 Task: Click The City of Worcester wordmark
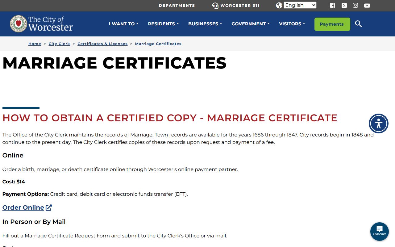point(50,24)
